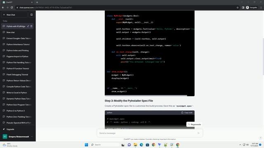The height and width of the screenshot is (148, 264).
Task: Go back with the browser back arrow
Action: point(3,7)
